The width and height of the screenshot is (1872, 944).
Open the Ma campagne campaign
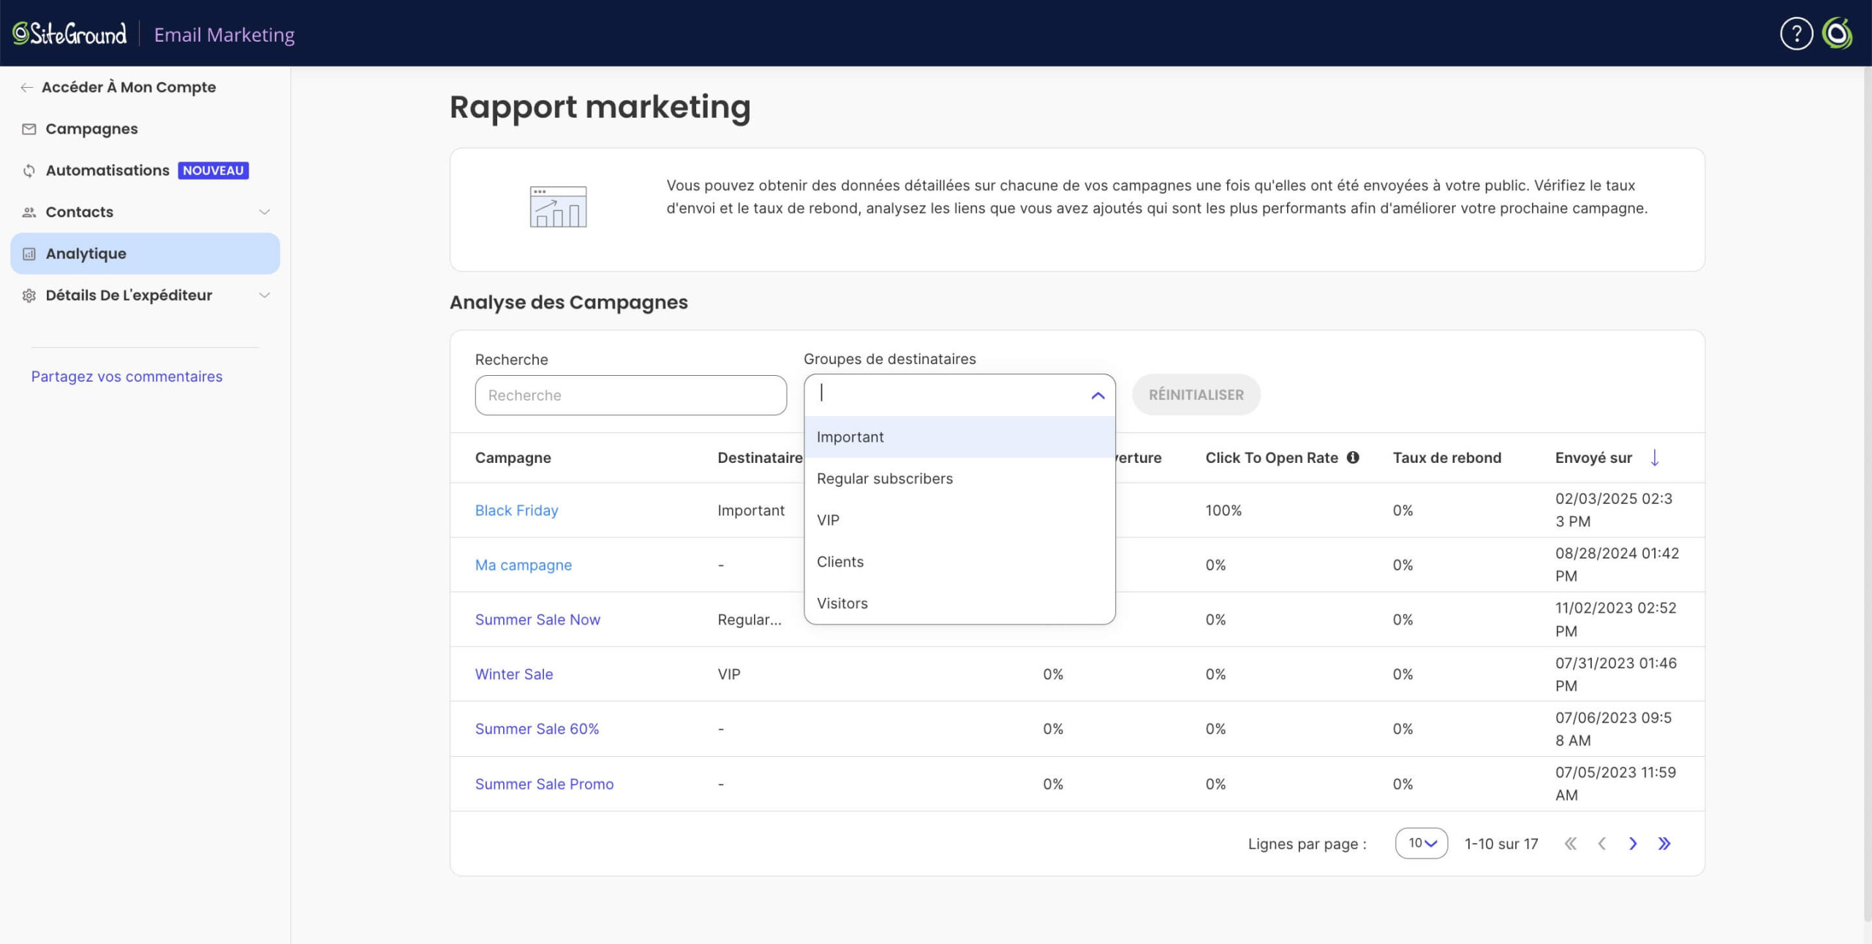point(523,565)
